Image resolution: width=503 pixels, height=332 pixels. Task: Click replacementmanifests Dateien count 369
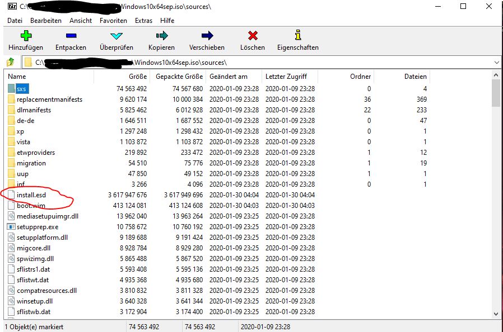(x=422, y=99)
